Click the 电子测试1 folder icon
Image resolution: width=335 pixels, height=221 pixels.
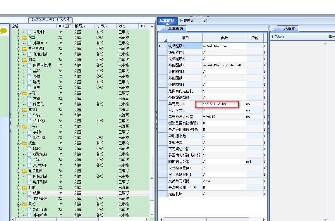click(x=25, y=49)
